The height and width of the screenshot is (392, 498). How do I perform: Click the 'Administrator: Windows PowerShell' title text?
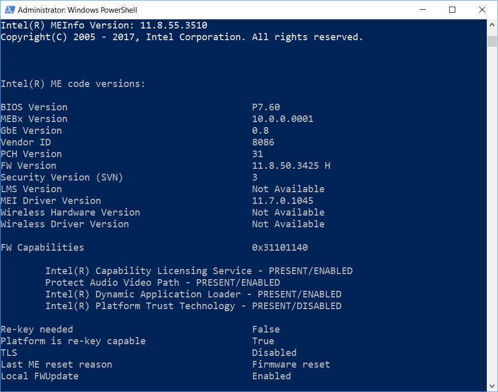77,10
